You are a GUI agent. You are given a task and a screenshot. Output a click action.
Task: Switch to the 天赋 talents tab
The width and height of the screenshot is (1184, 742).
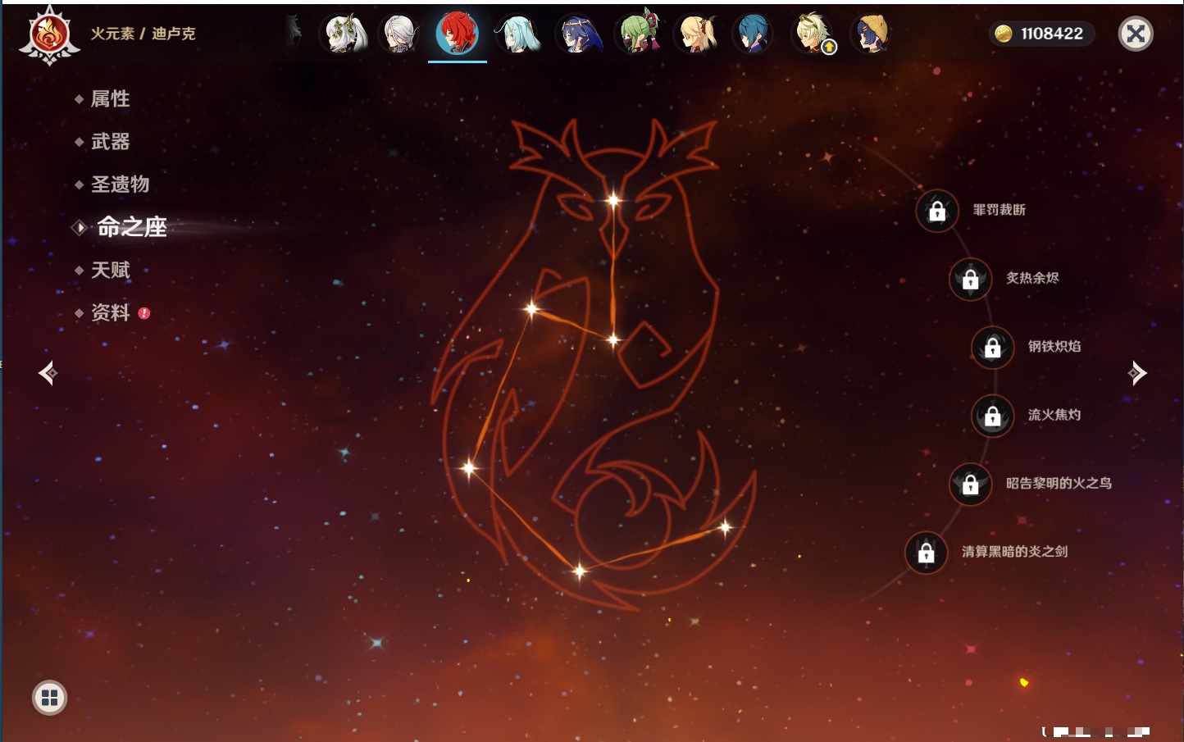coord(110,270)
